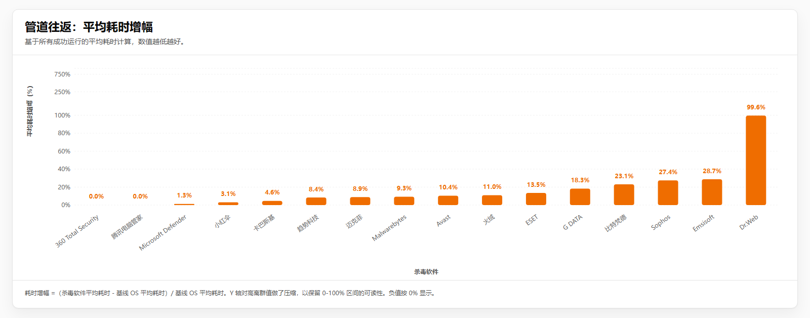Click the ESET bar

click(x=536, y=199)
